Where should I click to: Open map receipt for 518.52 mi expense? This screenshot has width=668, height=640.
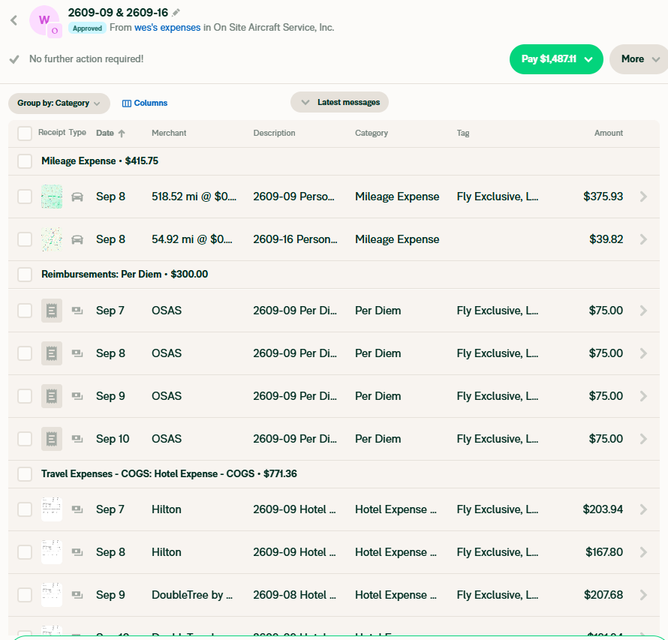point(52,197)
